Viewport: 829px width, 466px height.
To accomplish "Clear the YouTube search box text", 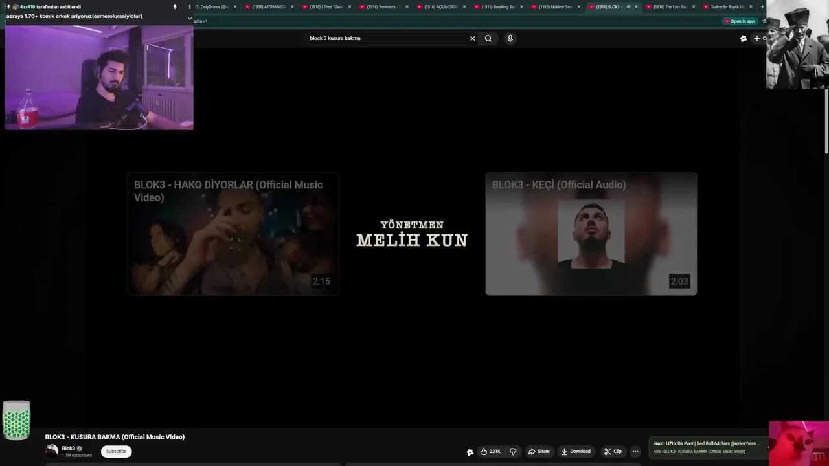I will point(473,38).
